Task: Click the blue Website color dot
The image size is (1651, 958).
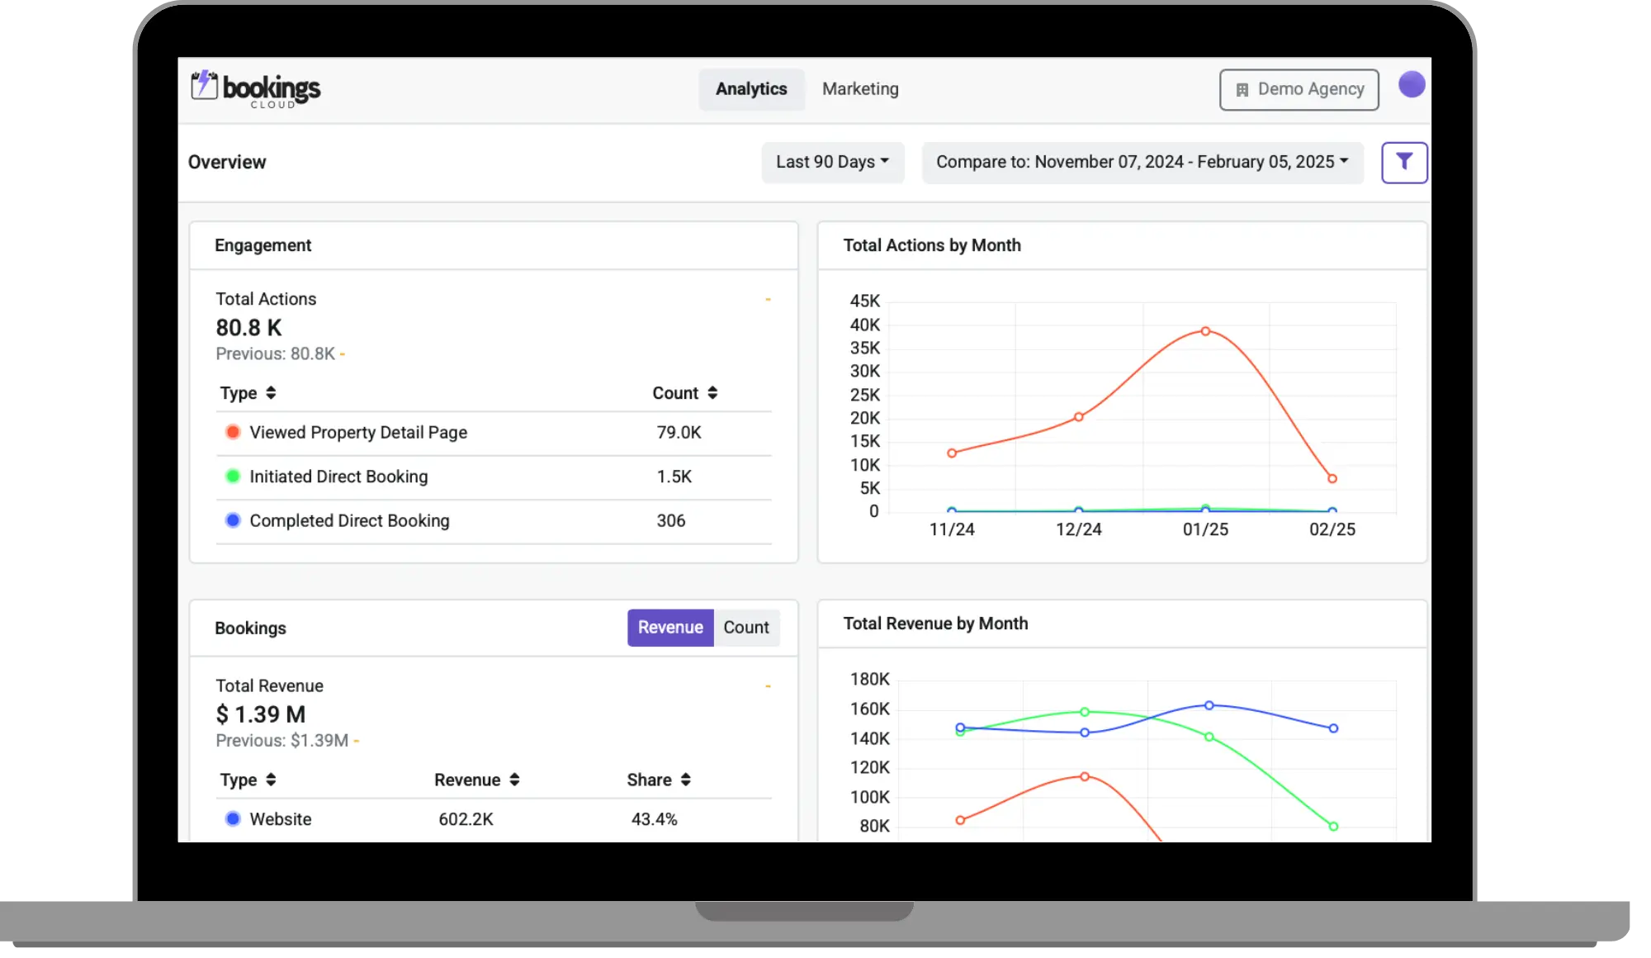Action: click(233, 818)
